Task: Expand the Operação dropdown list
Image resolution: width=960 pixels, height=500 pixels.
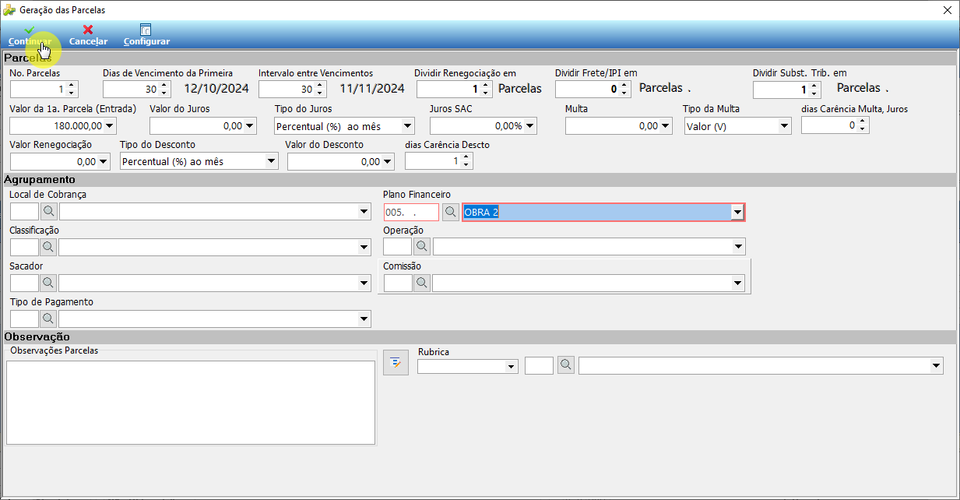Action: point(738,247)
